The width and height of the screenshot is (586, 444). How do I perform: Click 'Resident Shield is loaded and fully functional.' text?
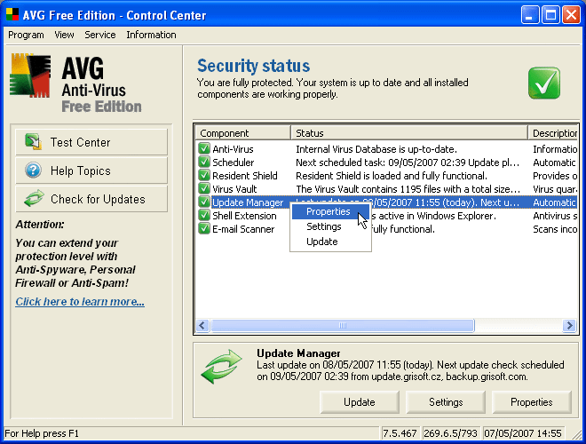[392, 176]
